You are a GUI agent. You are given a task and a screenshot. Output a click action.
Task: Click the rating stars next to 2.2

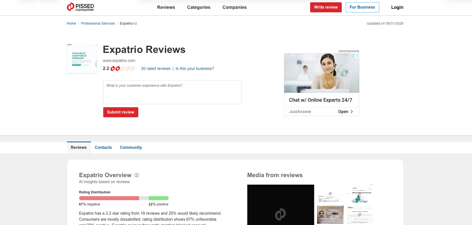[x=123, y=68]
